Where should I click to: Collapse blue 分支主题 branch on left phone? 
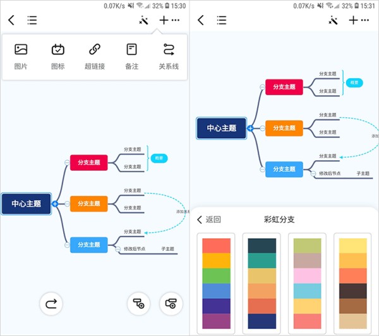pyautogui.click(x=67, y=245)
